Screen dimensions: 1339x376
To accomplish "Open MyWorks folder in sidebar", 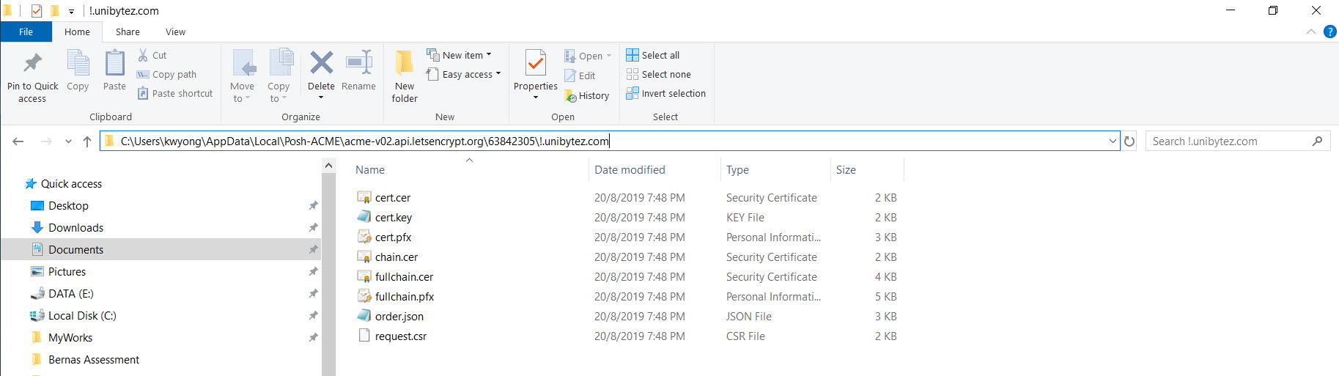I will 70,337.
